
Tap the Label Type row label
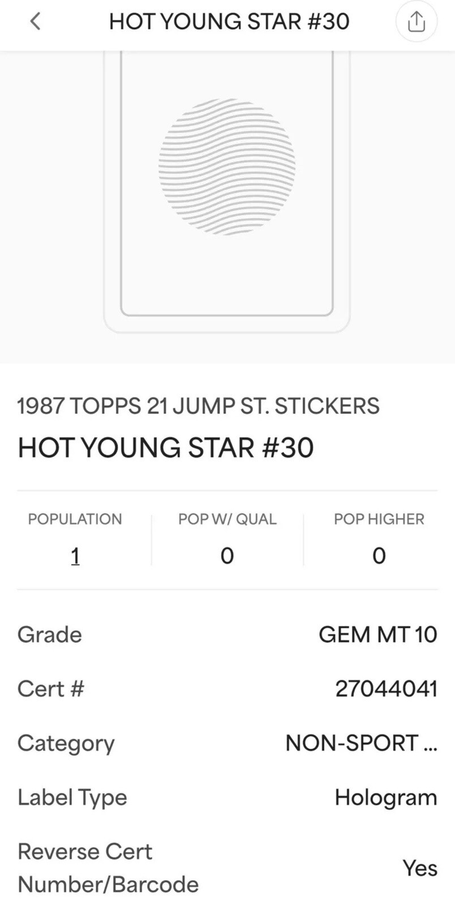(x=72, y=798)
